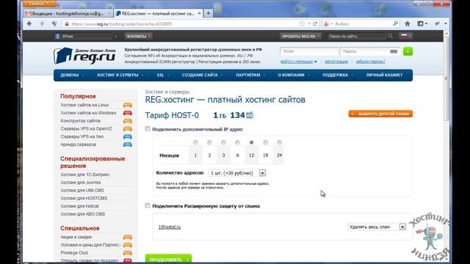Open Хостинг для Joomla link
Viewport: 470px width, 264px height.
point(81,183)
